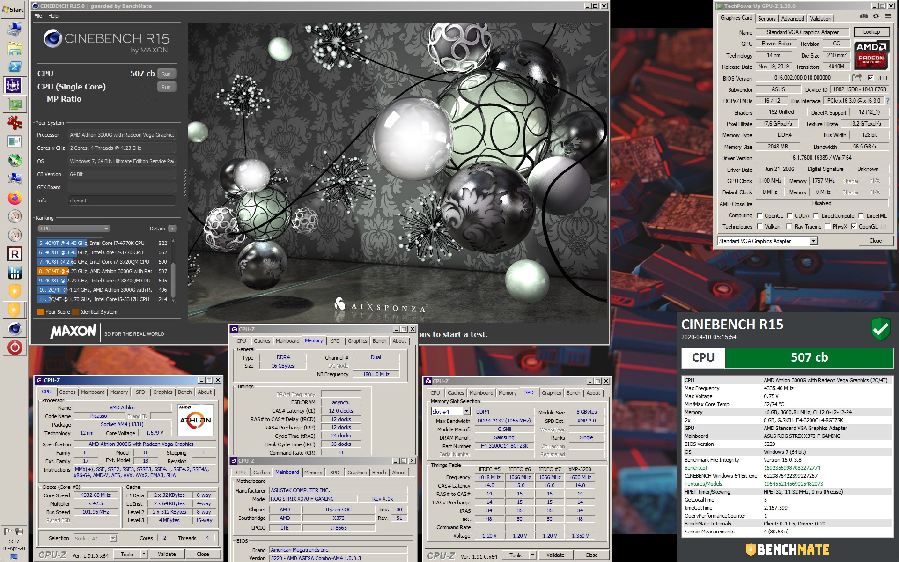Switch to the GPU-Z Validation tab

[x=820, y=19]
